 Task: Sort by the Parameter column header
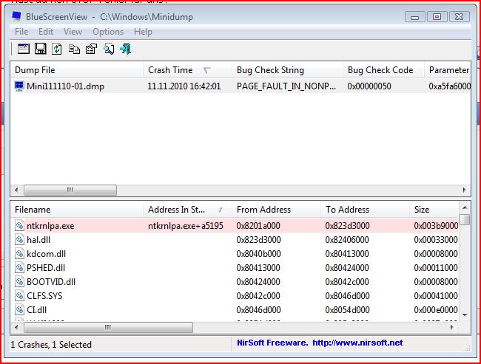(x=448, y=70)
